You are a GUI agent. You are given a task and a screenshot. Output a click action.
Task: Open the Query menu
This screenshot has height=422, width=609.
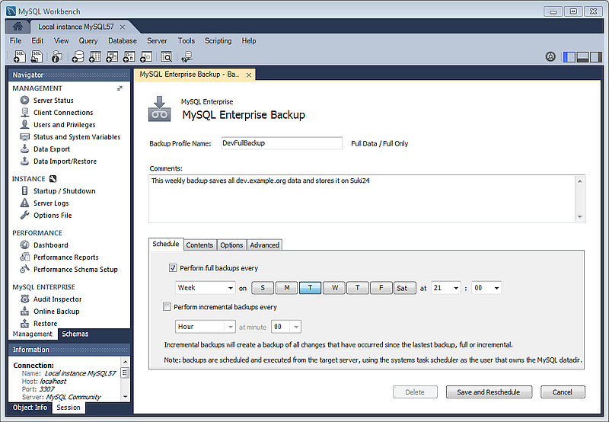[88, 41]
